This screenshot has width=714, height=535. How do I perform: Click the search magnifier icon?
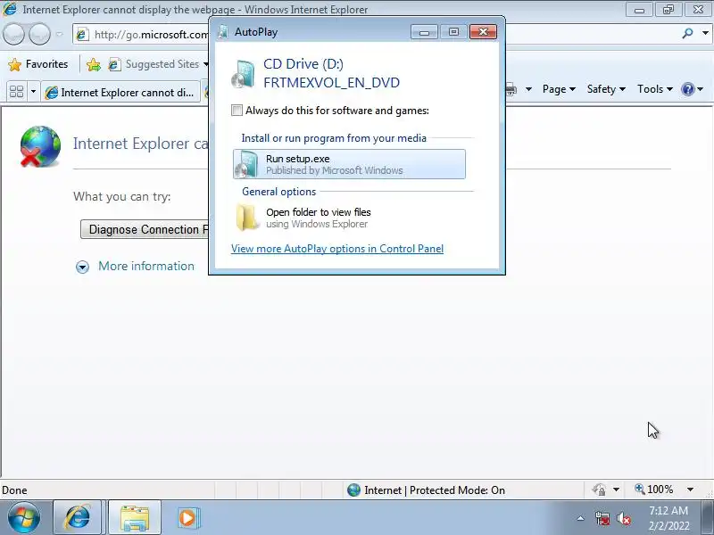tap(687, 33)
